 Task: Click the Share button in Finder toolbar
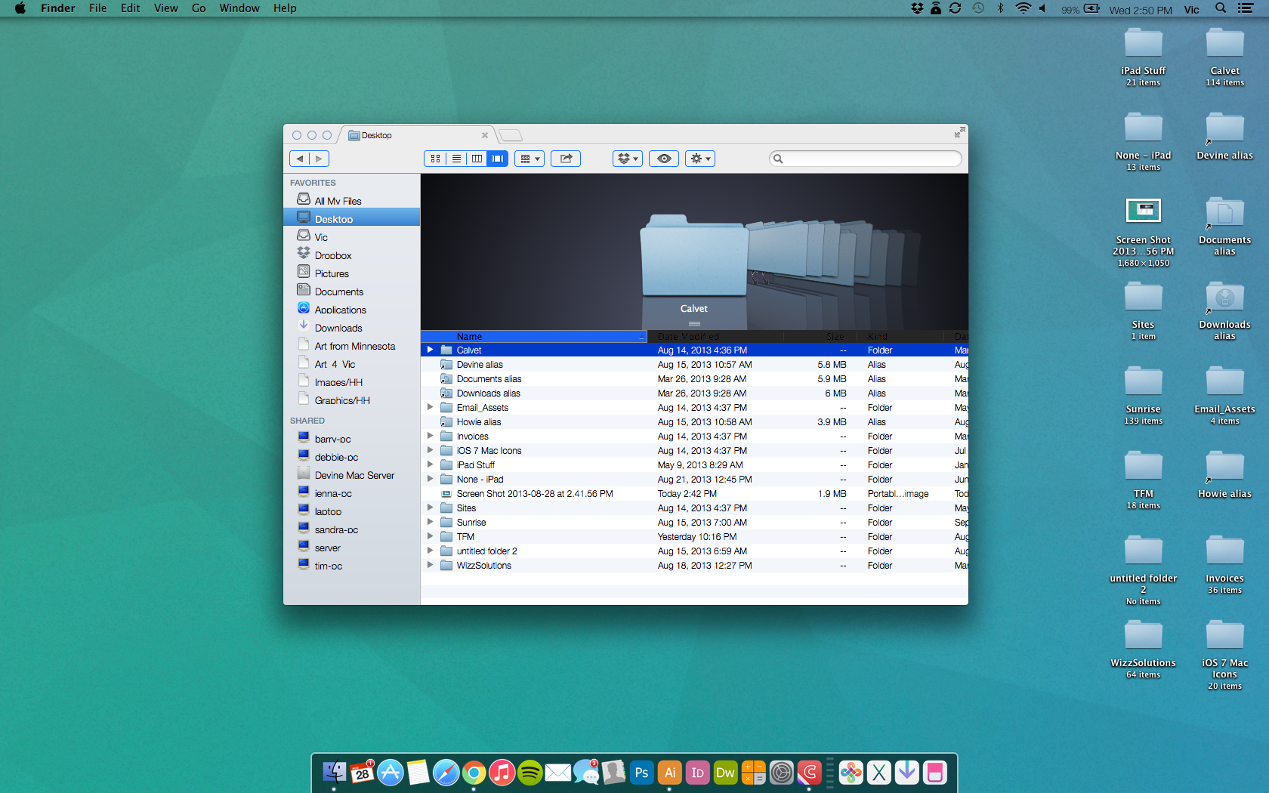[566, 159]
